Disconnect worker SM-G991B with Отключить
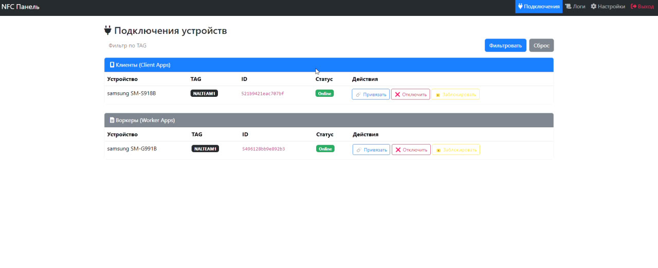The width and height of the screenshot is (658, 268). (x=411, y=150)
